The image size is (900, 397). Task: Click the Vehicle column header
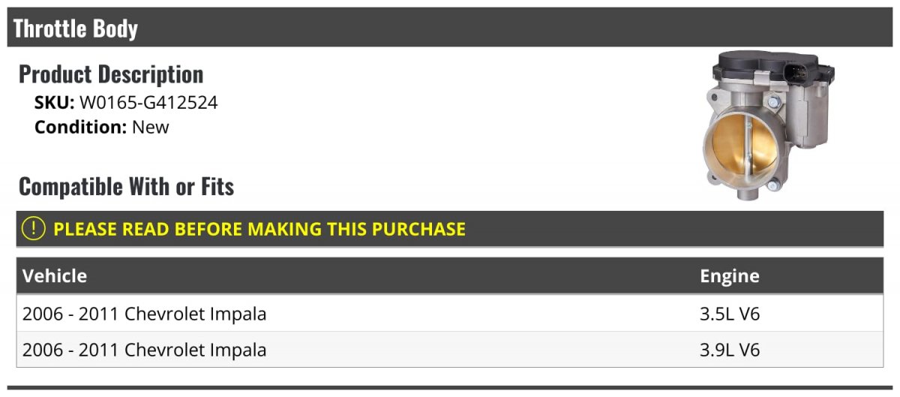tap(55, 276)
